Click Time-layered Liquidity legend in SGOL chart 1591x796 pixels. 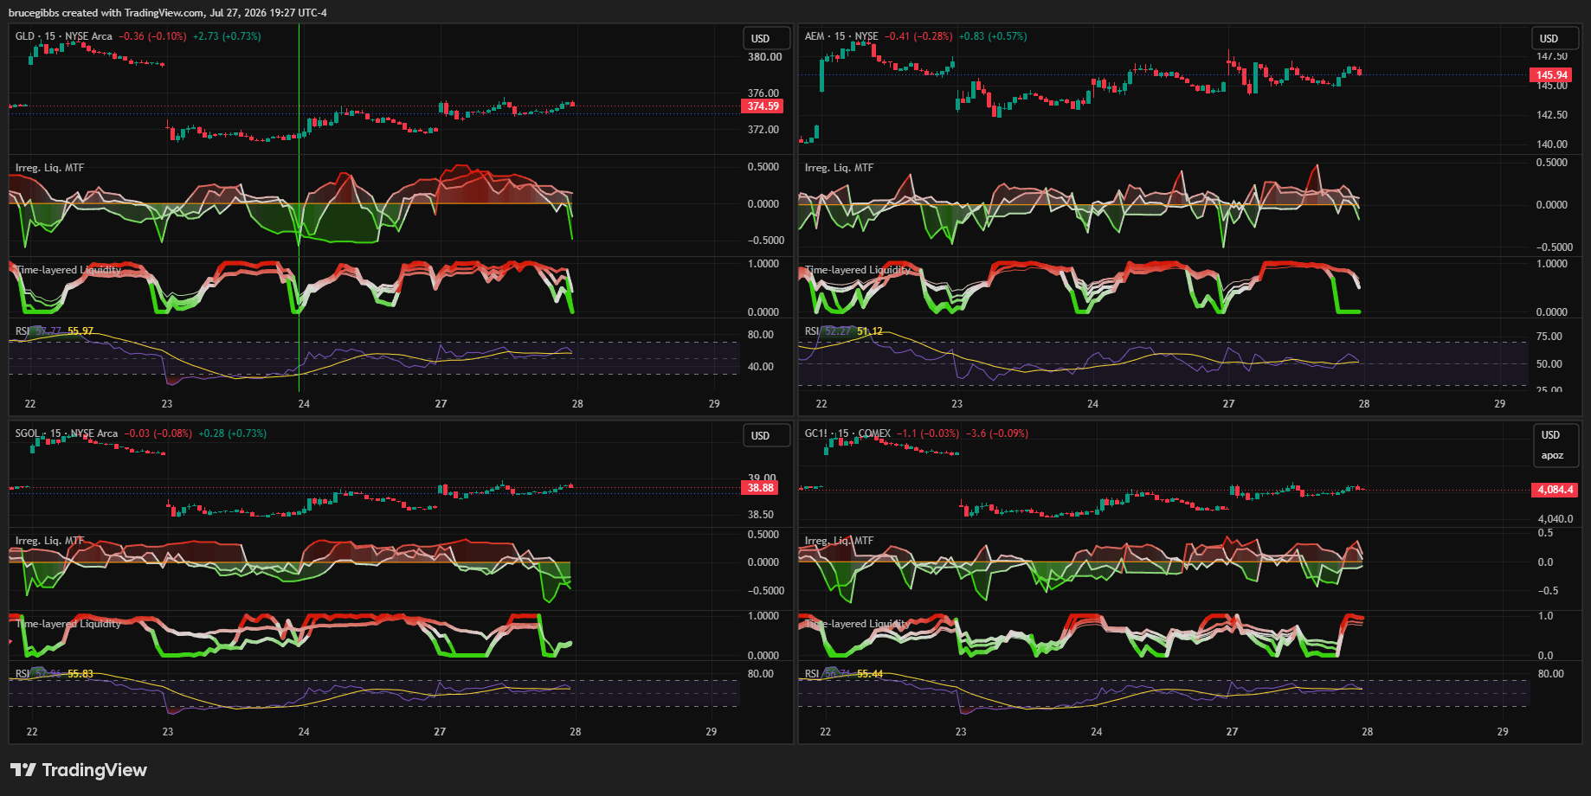click(x=68, y=624)
